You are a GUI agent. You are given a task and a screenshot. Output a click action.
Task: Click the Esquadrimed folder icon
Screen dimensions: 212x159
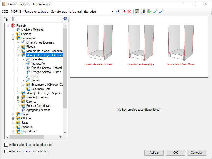pos(18,131)
